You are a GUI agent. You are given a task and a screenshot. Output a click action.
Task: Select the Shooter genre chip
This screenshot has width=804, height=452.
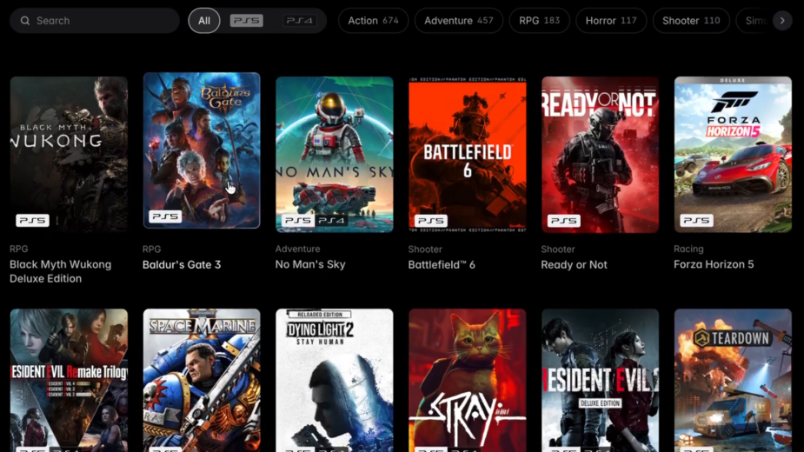coord(691,21)
